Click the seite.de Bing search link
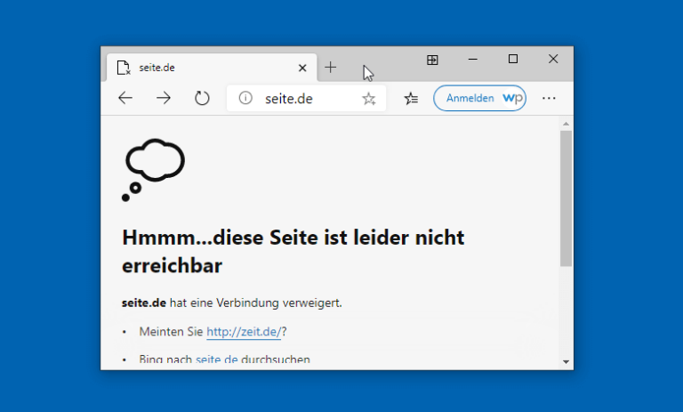 (x=216, y=359)
